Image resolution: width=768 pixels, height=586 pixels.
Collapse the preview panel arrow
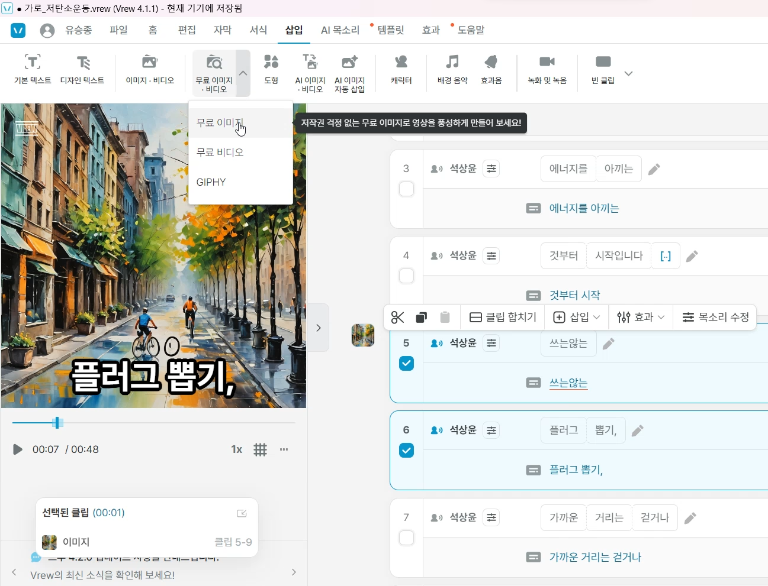click(319, 328)
